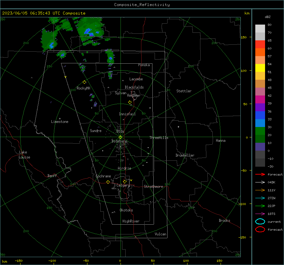The height and width of the screenshot is (265, 284).
Task: Click the yellow diamond marker beside RockyMH
Action: coord(84,82)
